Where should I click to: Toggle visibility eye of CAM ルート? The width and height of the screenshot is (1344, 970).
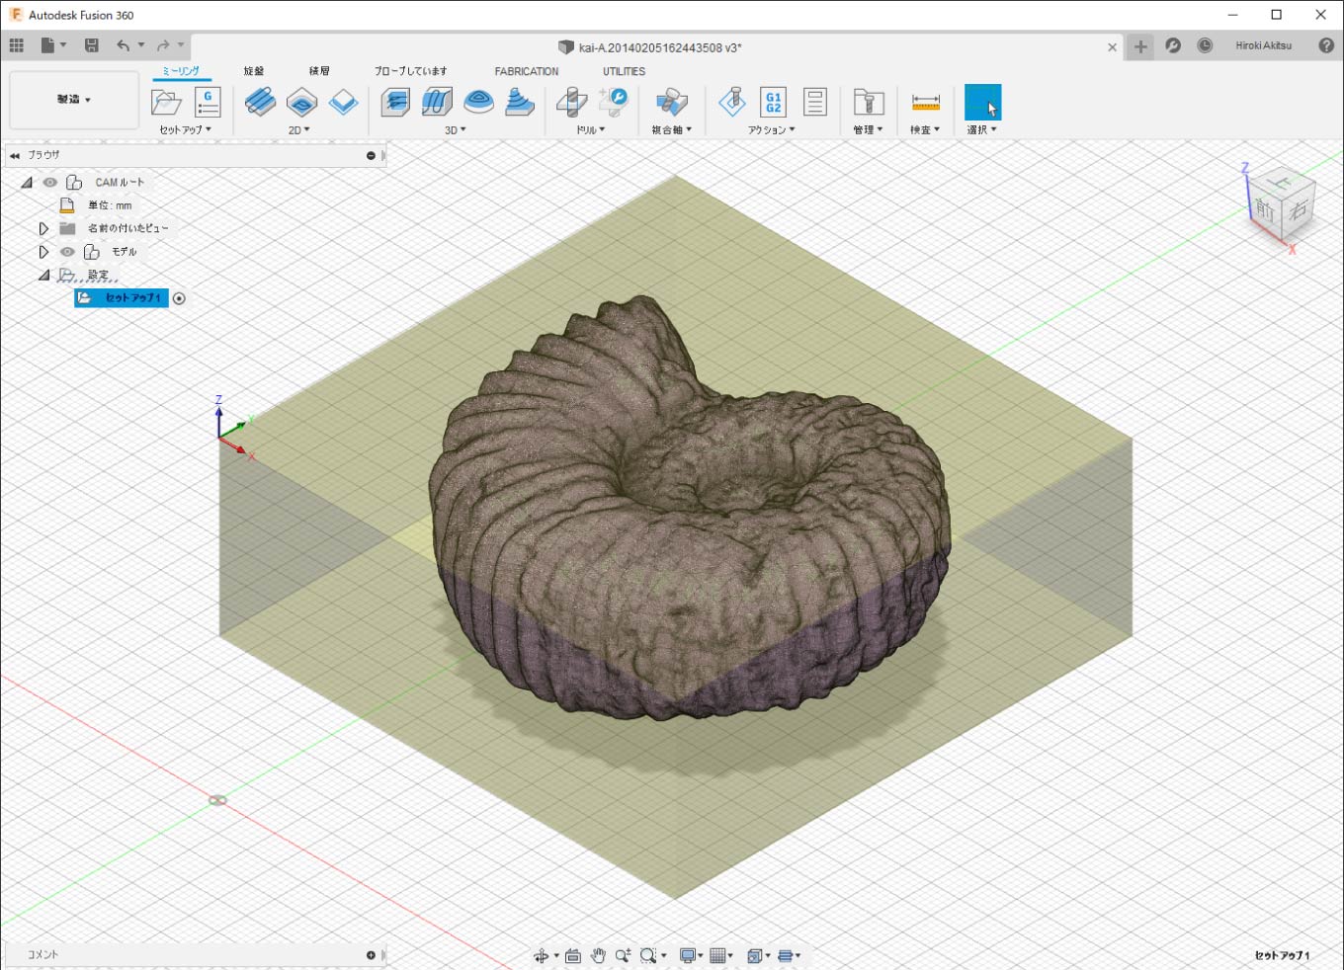pos(49,183)
